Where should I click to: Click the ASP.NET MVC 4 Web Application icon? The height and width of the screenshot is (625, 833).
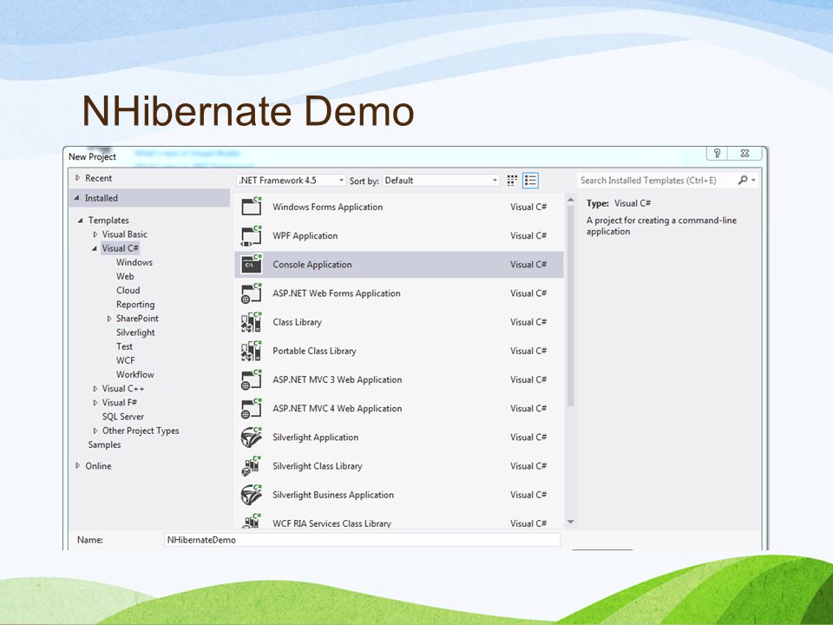(252, 408)
